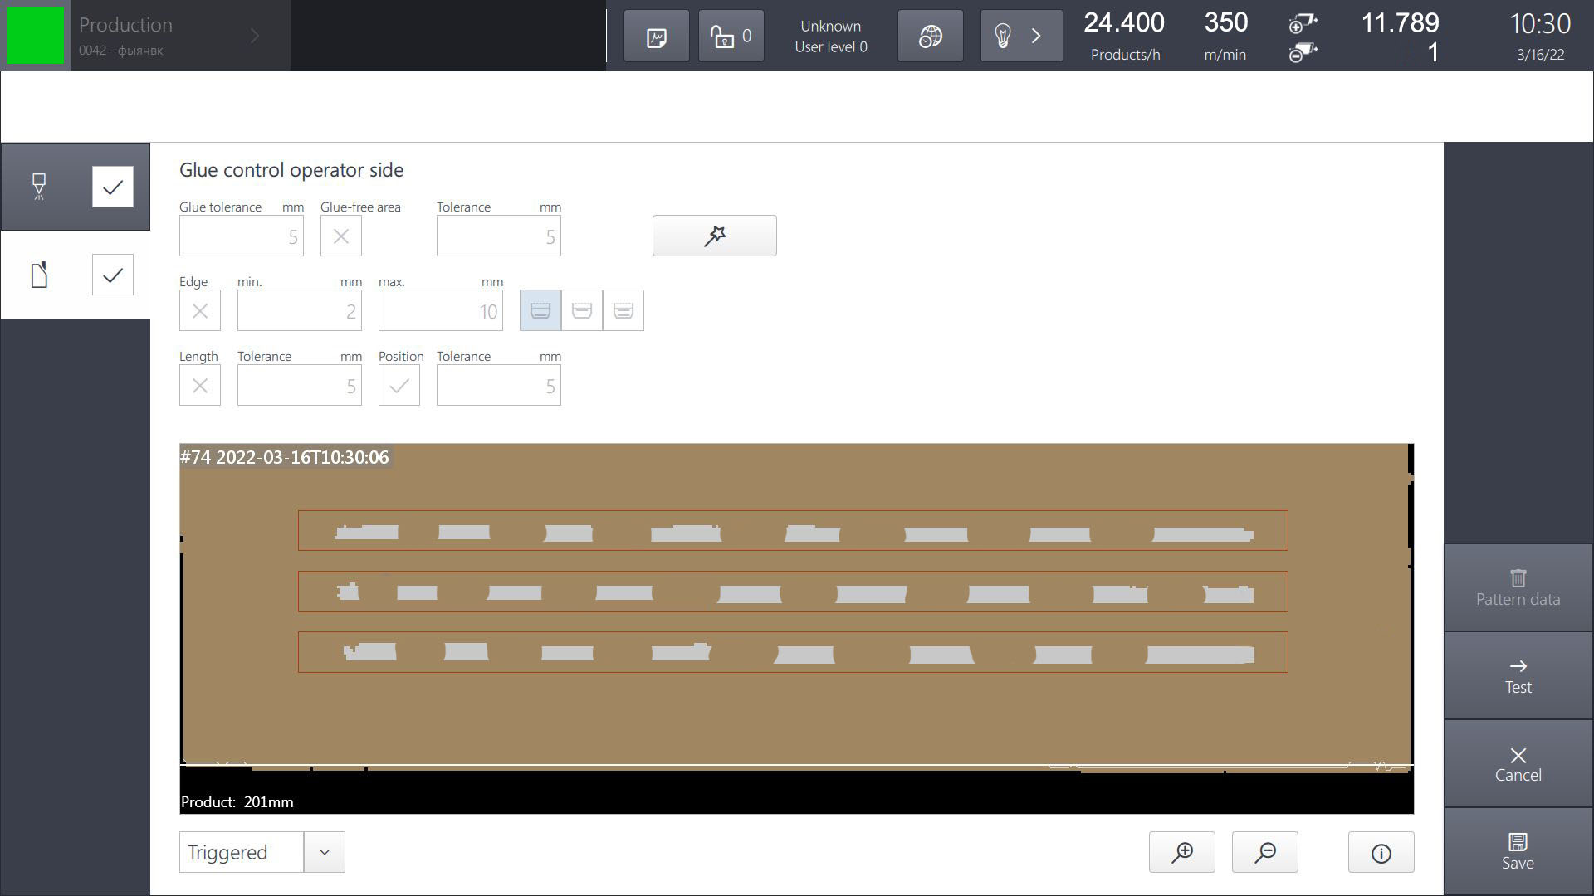Viewport: 1594px width, 896px height.
Task: Click the globe with clock icon
Action: tap(930, 36)
